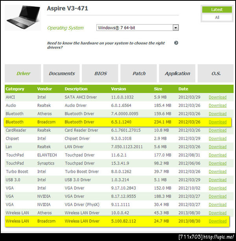The width and height of the screenshot is (236, 241).
Task: Click the Turbo Boost category cell
Action: point(17,172)
